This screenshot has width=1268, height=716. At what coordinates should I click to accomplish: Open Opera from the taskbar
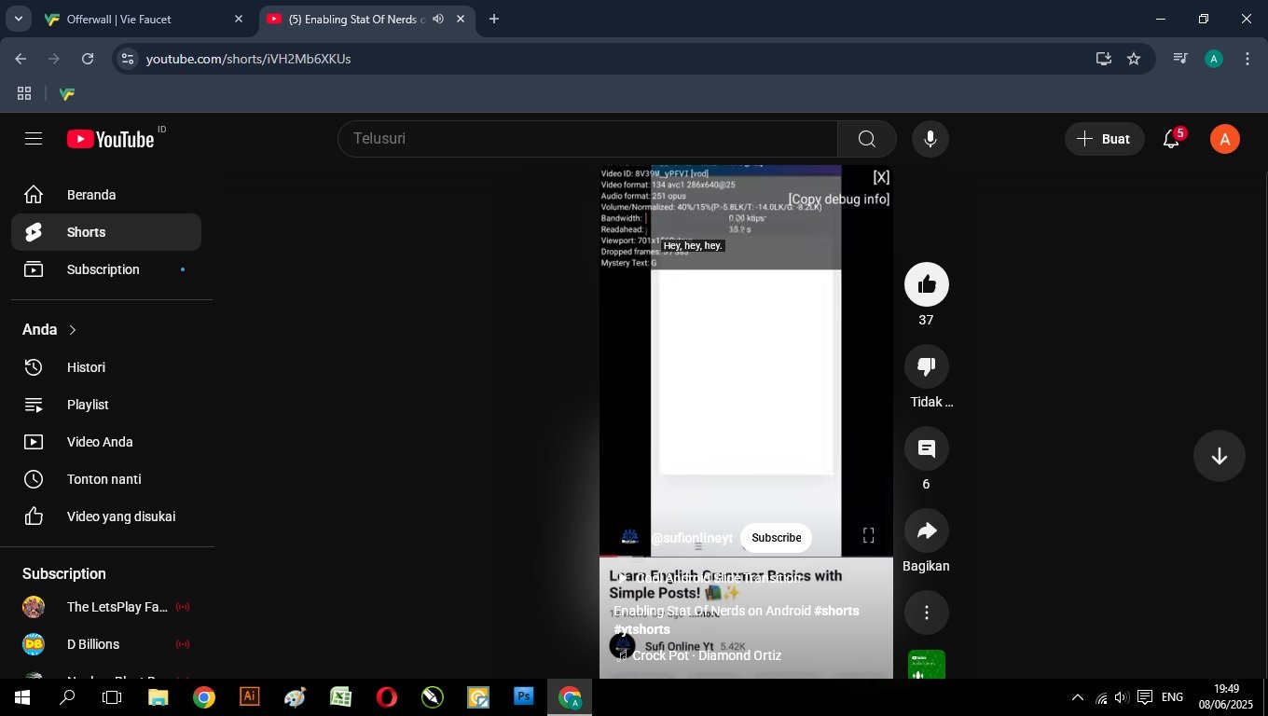coord(386,697)
